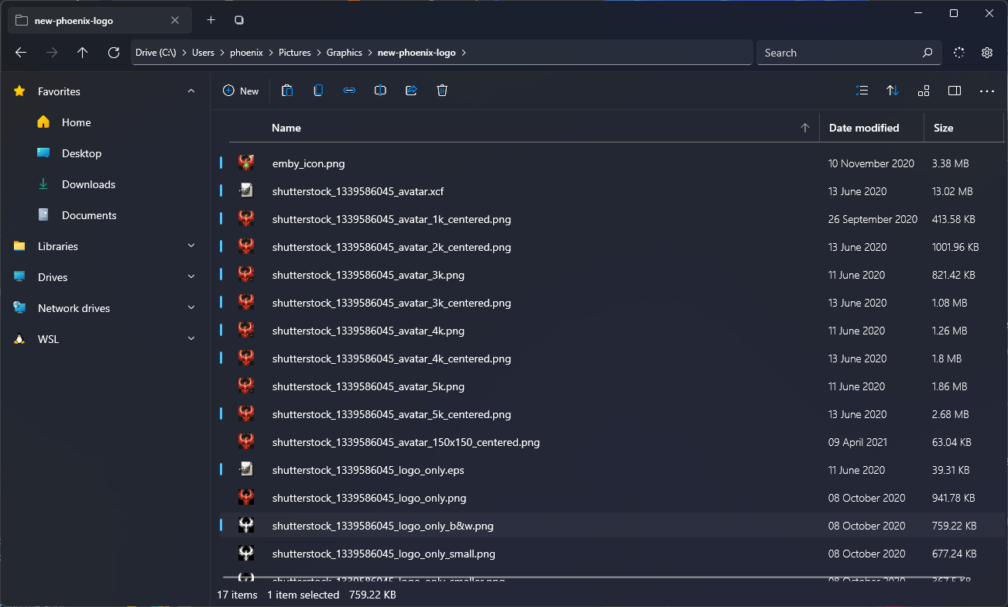This screenshot has width=1008, height=607.
Task: Select shutterstock_1339586045_avatar_150x150_centered.png
Action: tap(612, 442)
